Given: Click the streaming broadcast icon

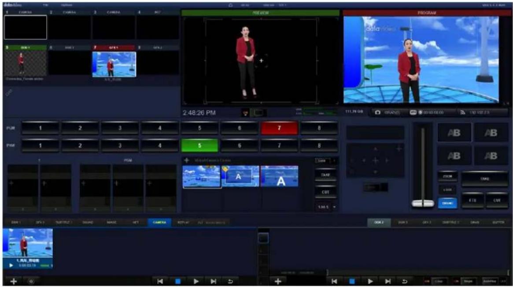Looking at the screenshot, I should (463, 113).
